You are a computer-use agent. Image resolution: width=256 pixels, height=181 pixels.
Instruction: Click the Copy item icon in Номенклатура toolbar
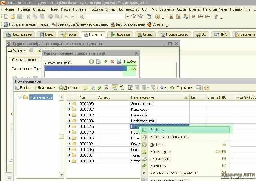93,88
